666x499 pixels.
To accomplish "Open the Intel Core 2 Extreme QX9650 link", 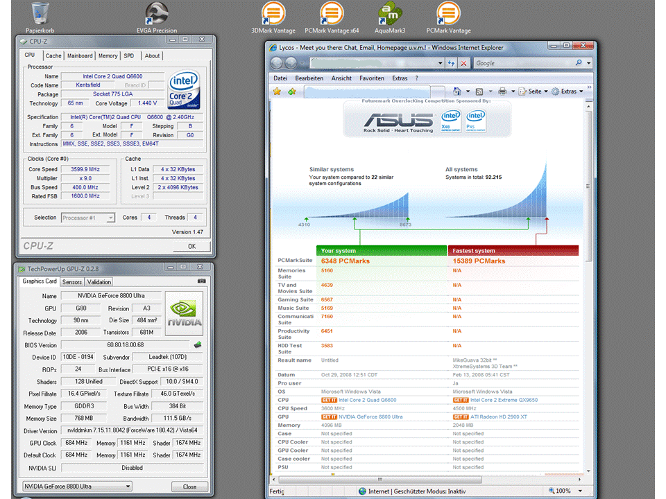I will [504, 400].
